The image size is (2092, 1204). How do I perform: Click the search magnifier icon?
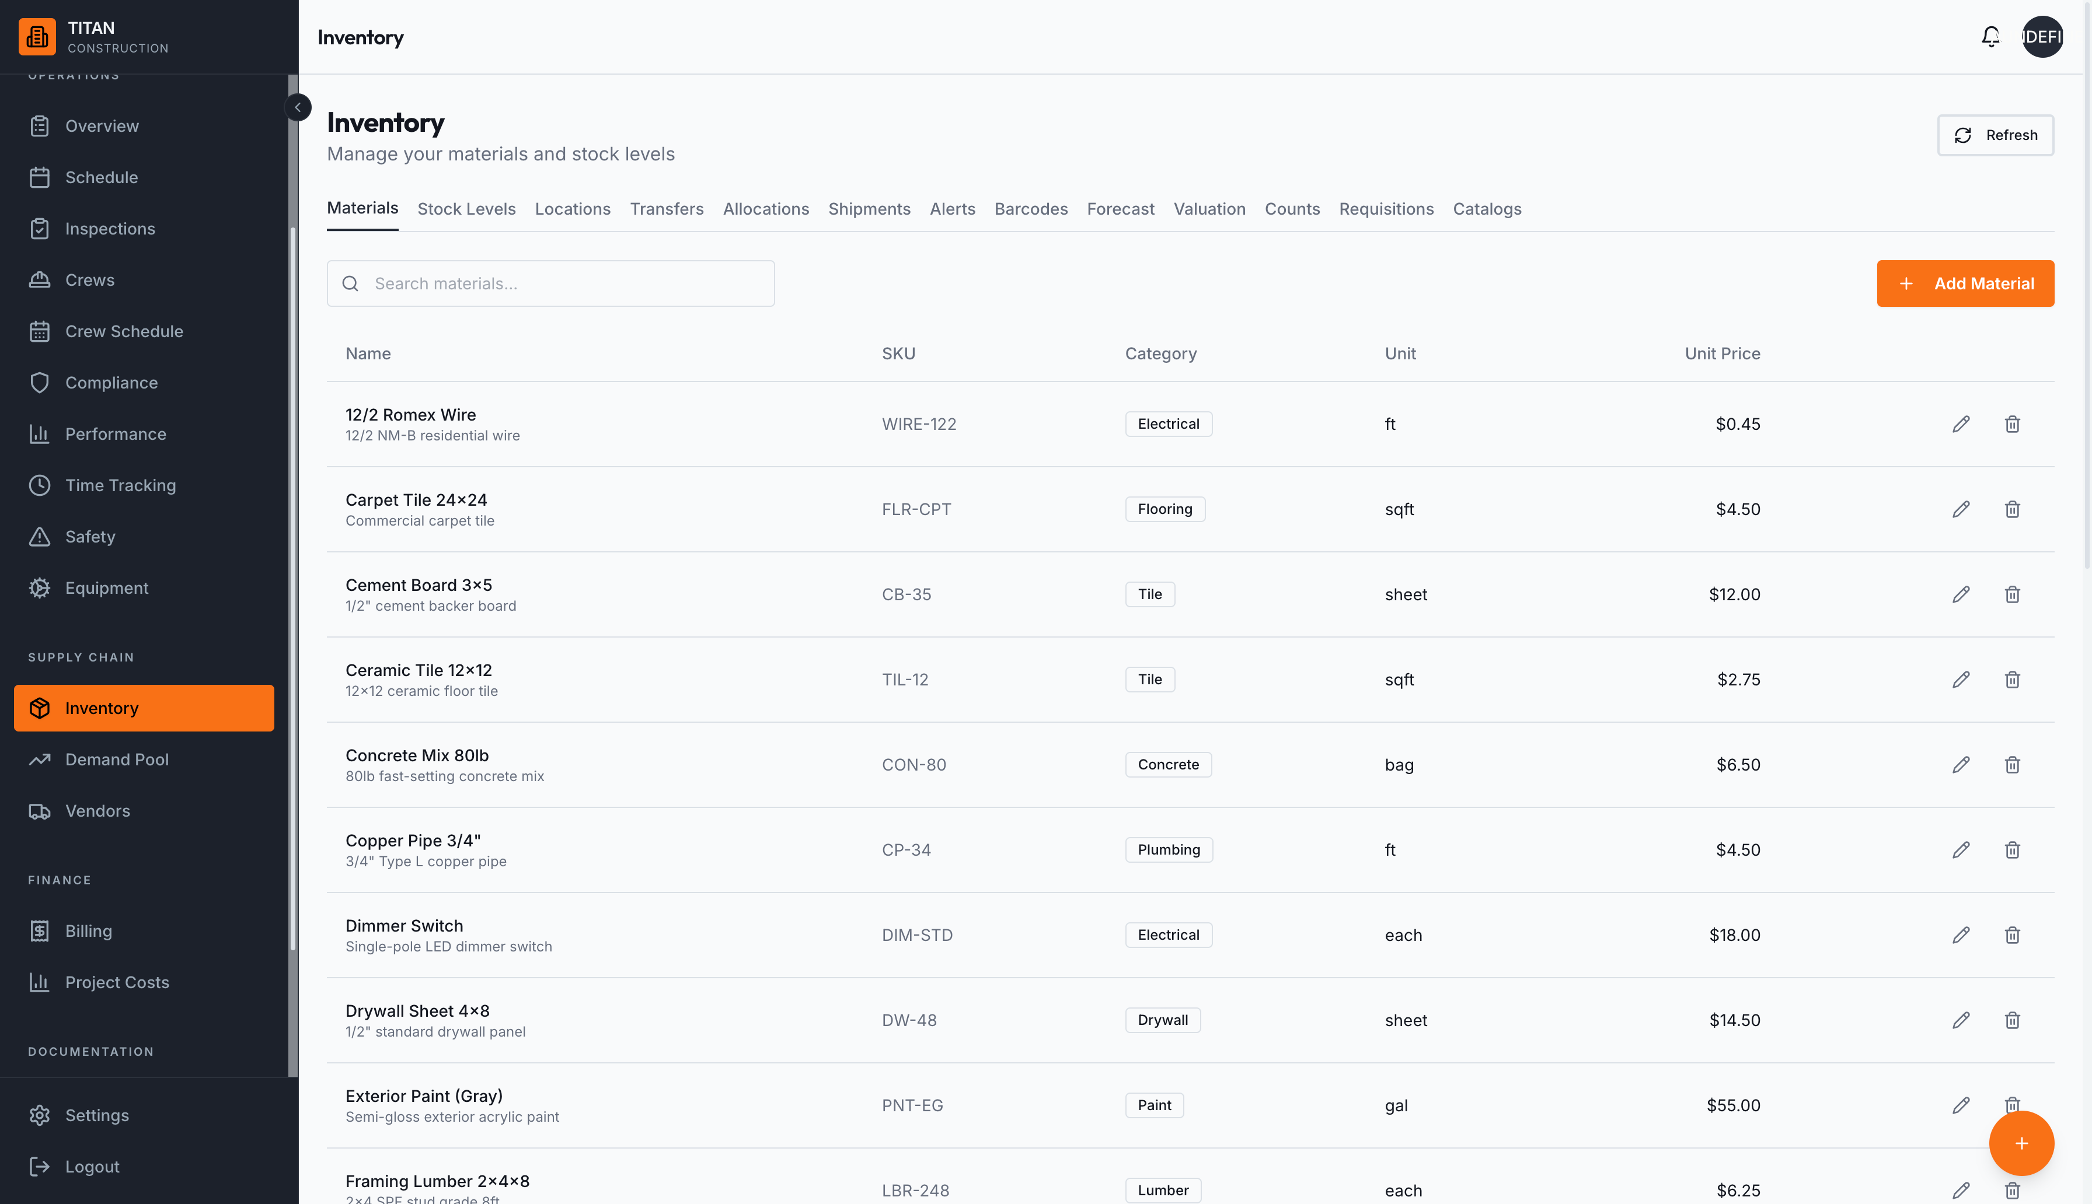[x=351, y=283]
